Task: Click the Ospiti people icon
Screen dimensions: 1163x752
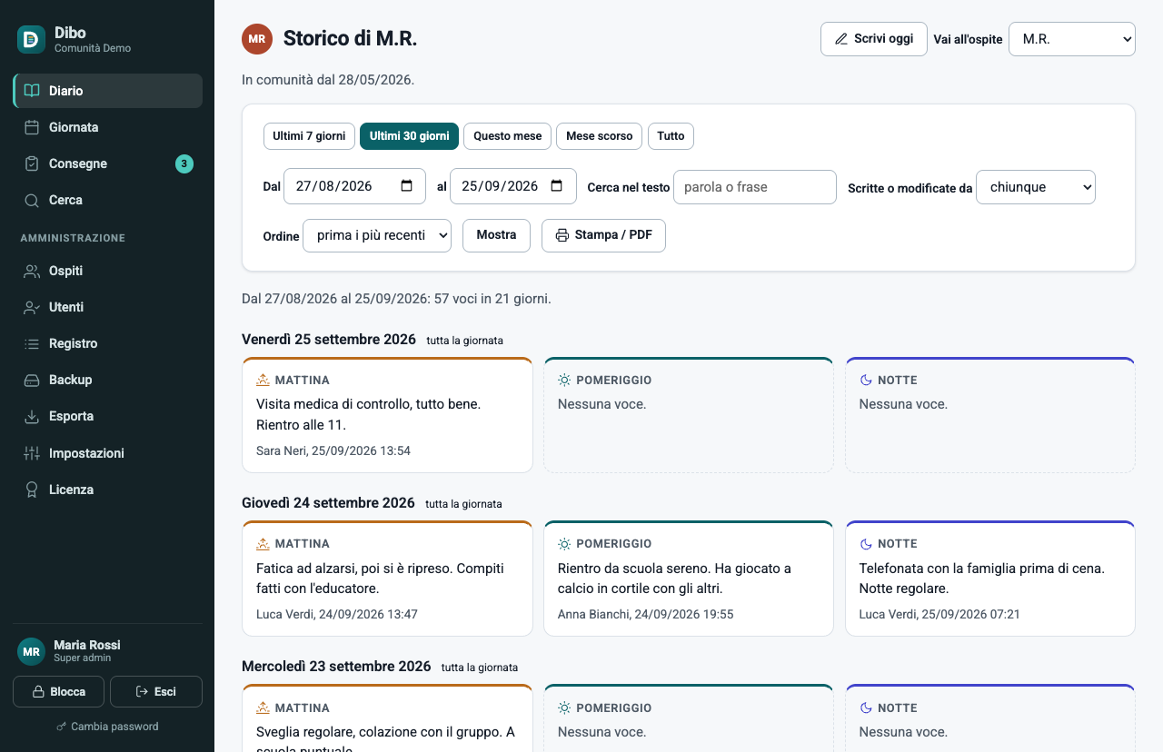Action: 32,271
